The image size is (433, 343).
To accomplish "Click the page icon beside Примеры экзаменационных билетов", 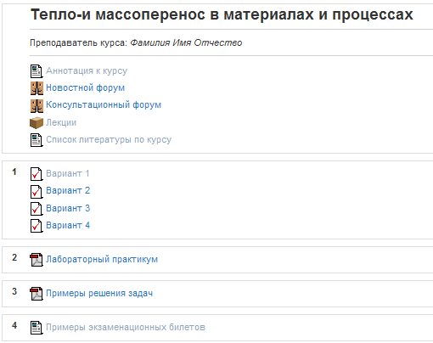I will pyautogui.click(x=37, y=328).
